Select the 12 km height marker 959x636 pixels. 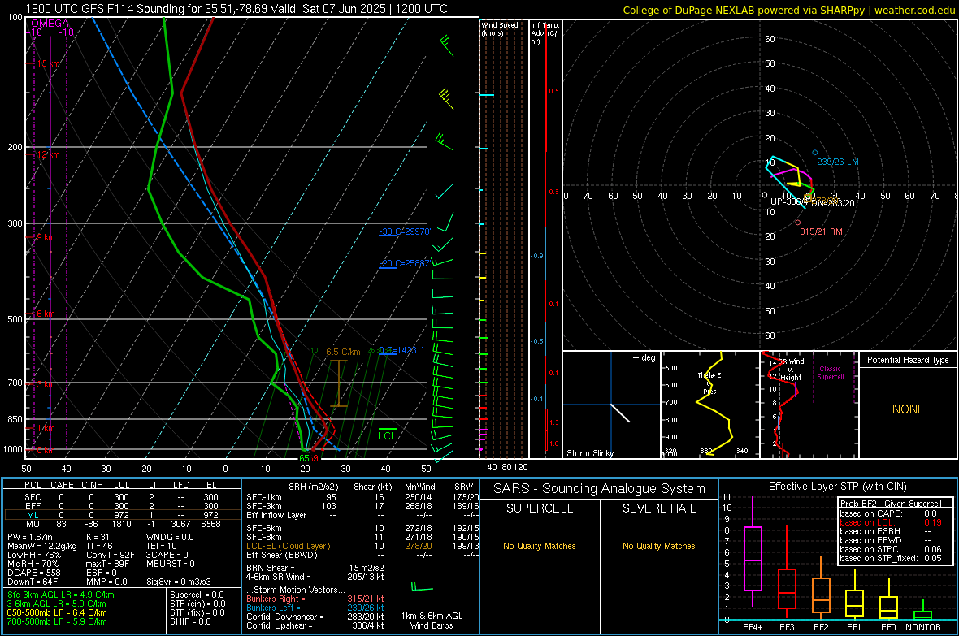(x=48, y=154)
